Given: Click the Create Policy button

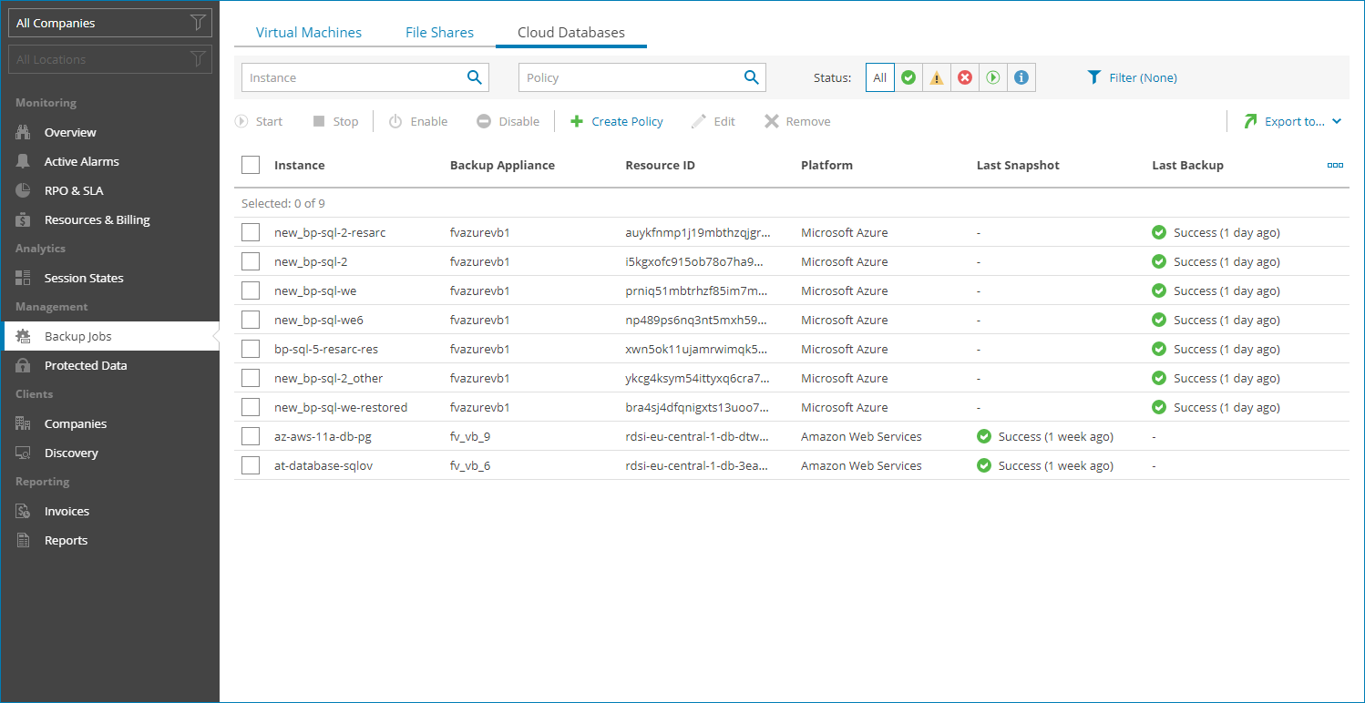Looking at the screenshot, I should click(x=617, y=121).
